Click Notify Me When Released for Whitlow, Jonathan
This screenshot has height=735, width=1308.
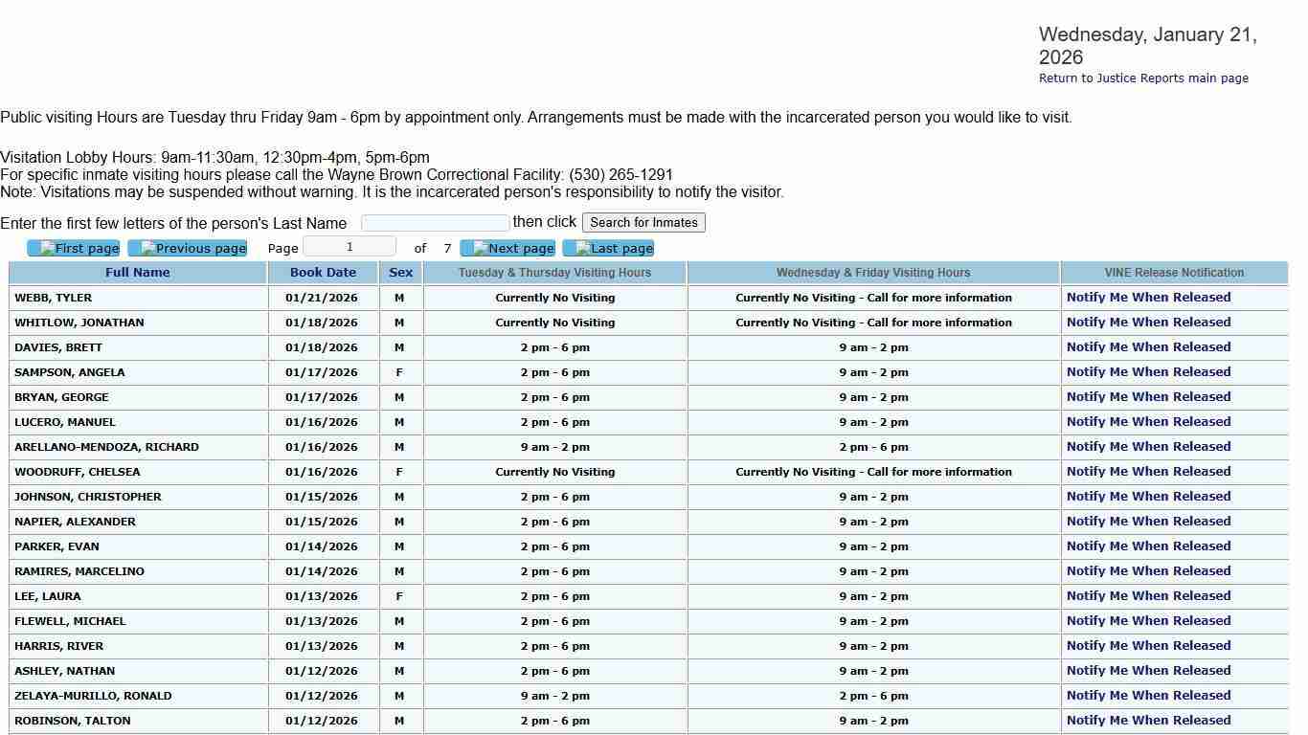pos(1148,323)
